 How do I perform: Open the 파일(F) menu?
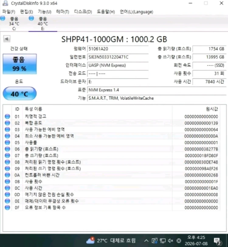pos(9,12)
